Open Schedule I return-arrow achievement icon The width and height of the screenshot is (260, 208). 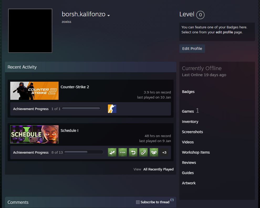point(133,152)
